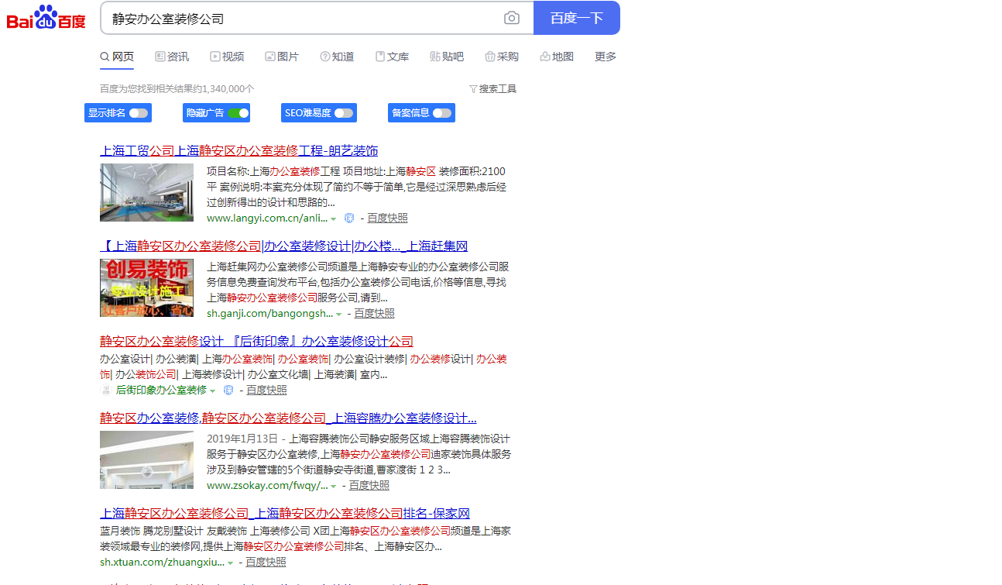Turn on the 备案信息 switch

click(441, 113)
